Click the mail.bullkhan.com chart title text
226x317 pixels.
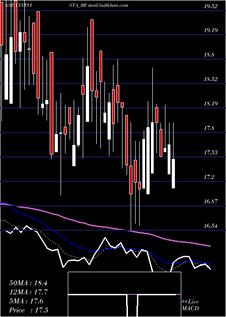tap(108, 5)
